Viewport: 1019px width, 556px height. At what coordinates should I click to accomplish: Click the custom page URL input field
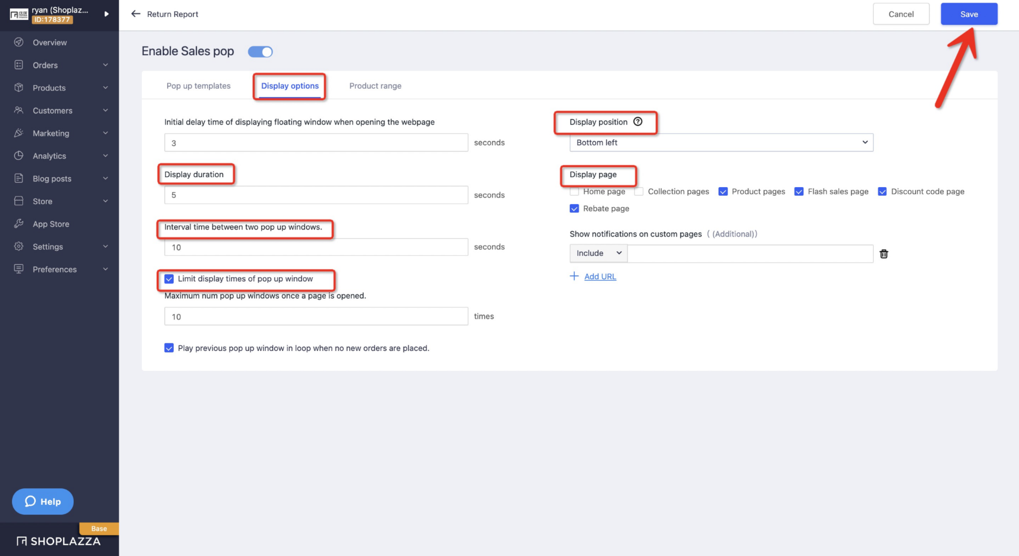(750, 253)
